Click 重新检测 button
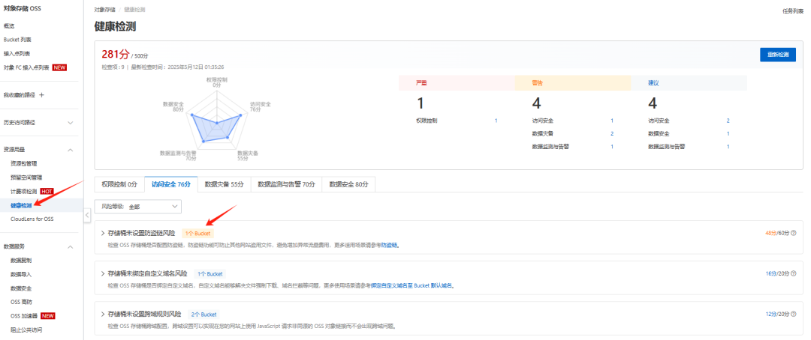The width and height of the screenshot is (811, 340). [777, 55]
